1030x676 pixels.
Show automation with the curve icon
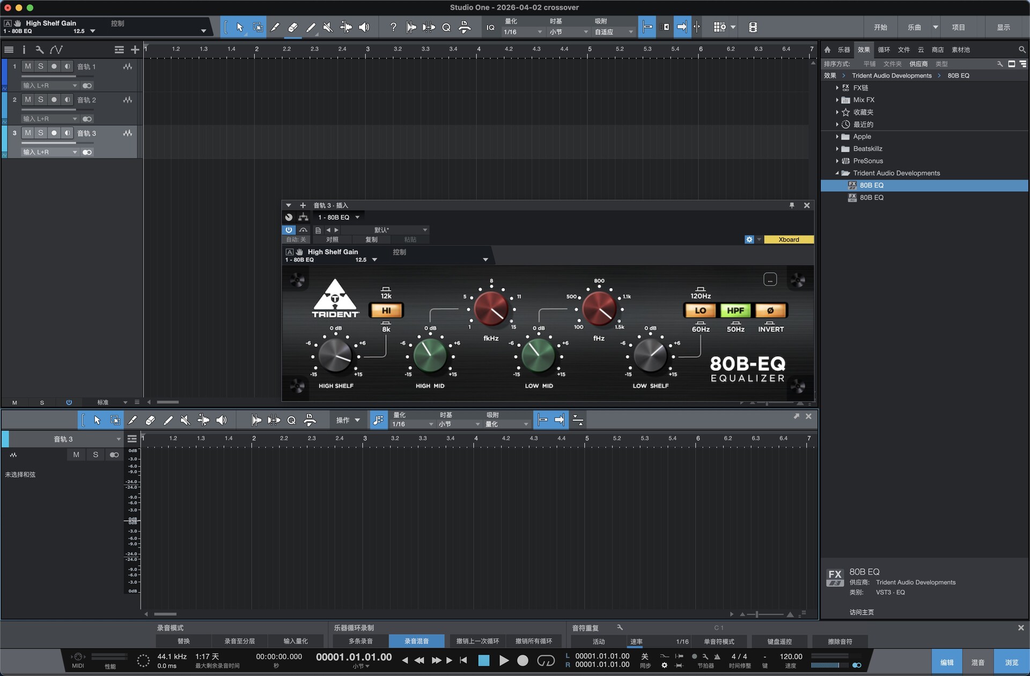[56, 50]
